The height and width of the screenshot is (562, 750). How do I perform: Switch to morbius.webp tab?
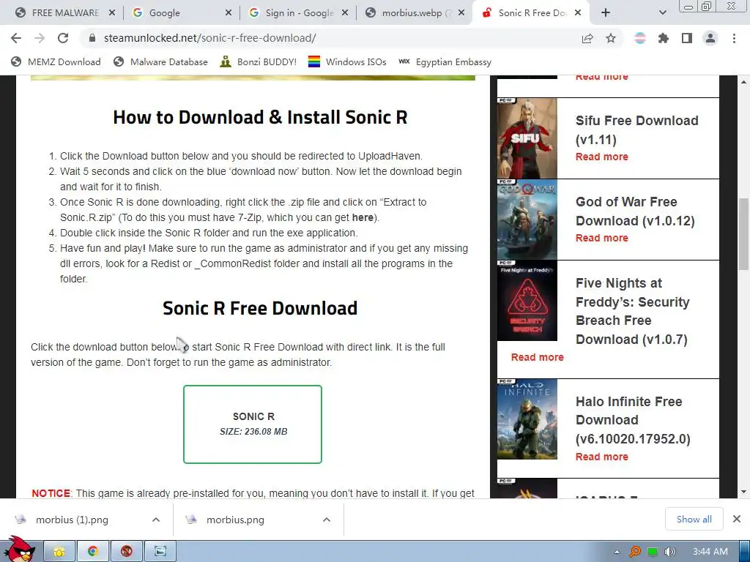(x=415, y=13)
